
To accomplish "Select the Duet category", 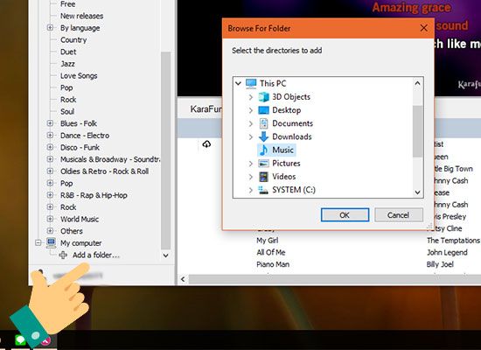I will pyautogui.click(x=68, y=52).
